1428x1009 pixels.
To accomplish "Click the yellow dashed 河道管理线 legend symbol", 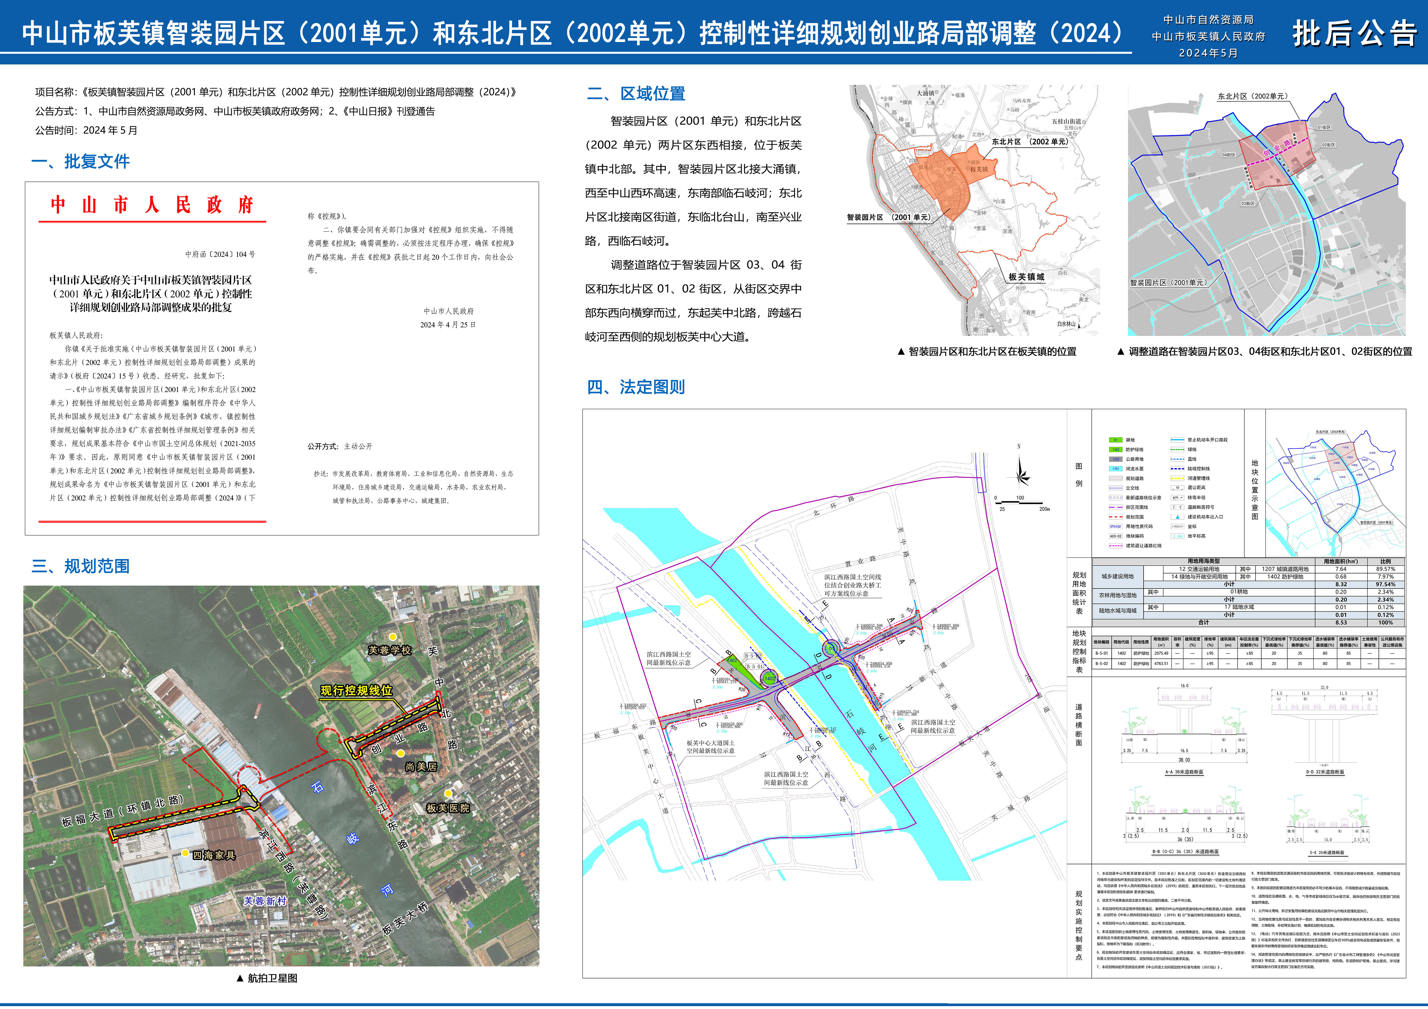I will (x=1177, y=478).
